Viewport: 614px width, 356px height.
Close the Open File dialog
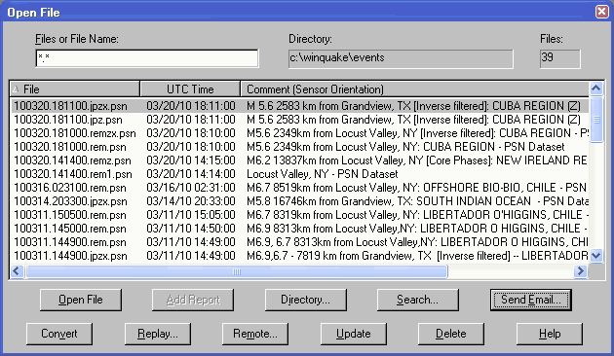pos(602,12)
